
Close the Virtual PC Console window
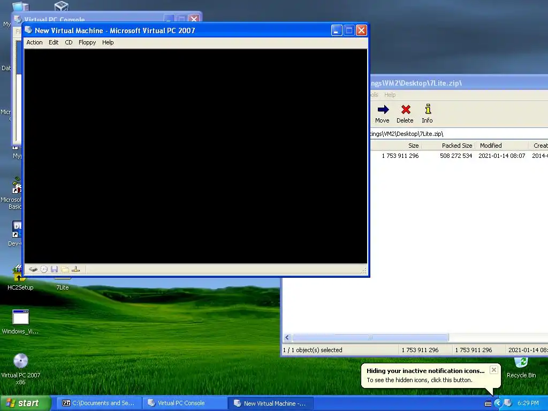[x=194, y=18]
